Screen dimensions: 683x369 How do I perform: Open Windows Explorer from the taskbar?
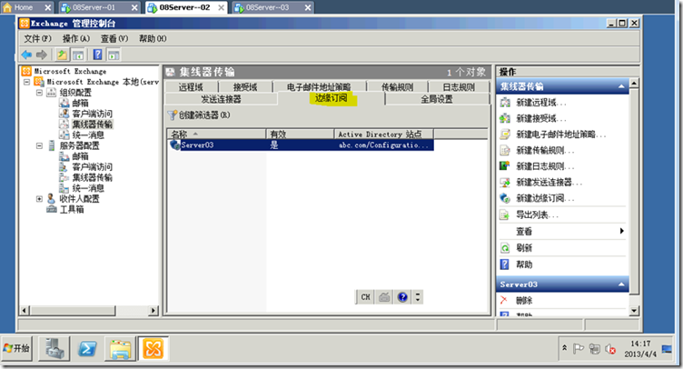click(120, 348)
